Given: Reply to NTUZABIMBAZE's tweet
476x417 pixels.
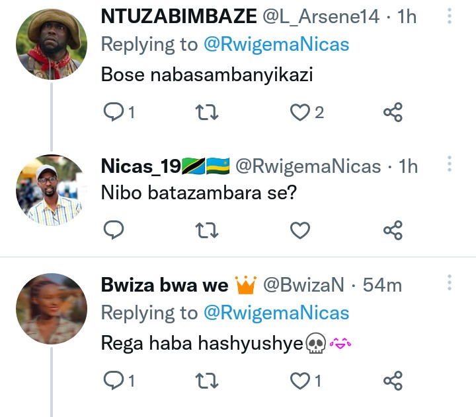Looking at the screenshot, I should (x=114, y=113).
